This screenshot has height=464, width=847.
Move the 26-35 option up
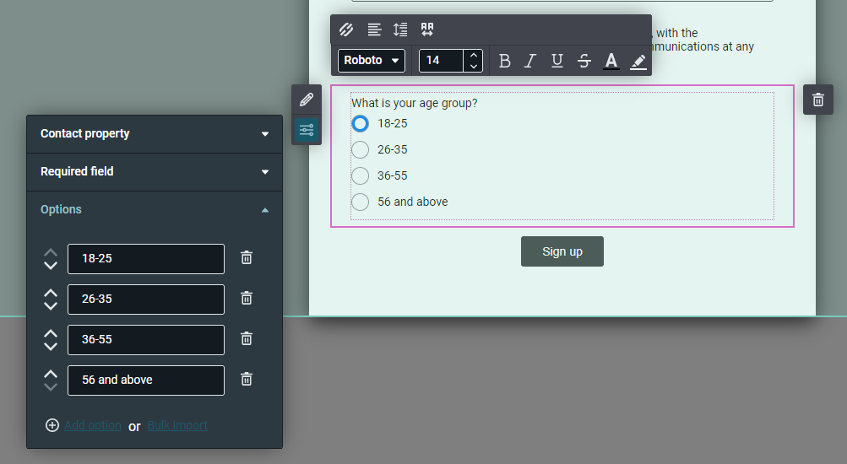50,293
